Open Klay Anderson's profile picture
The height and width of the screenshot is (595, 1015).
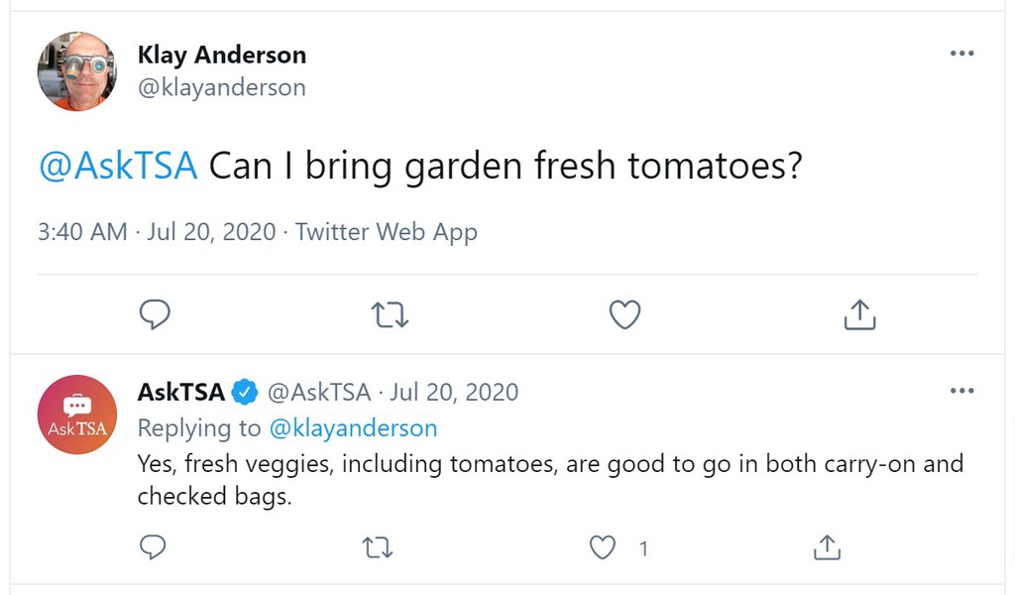pyautogui.click(x=77, y=71)
